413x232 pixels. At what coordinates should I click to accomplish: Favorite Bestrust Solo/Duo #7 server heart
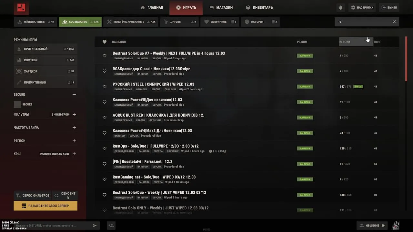click(x=105, y=56)
